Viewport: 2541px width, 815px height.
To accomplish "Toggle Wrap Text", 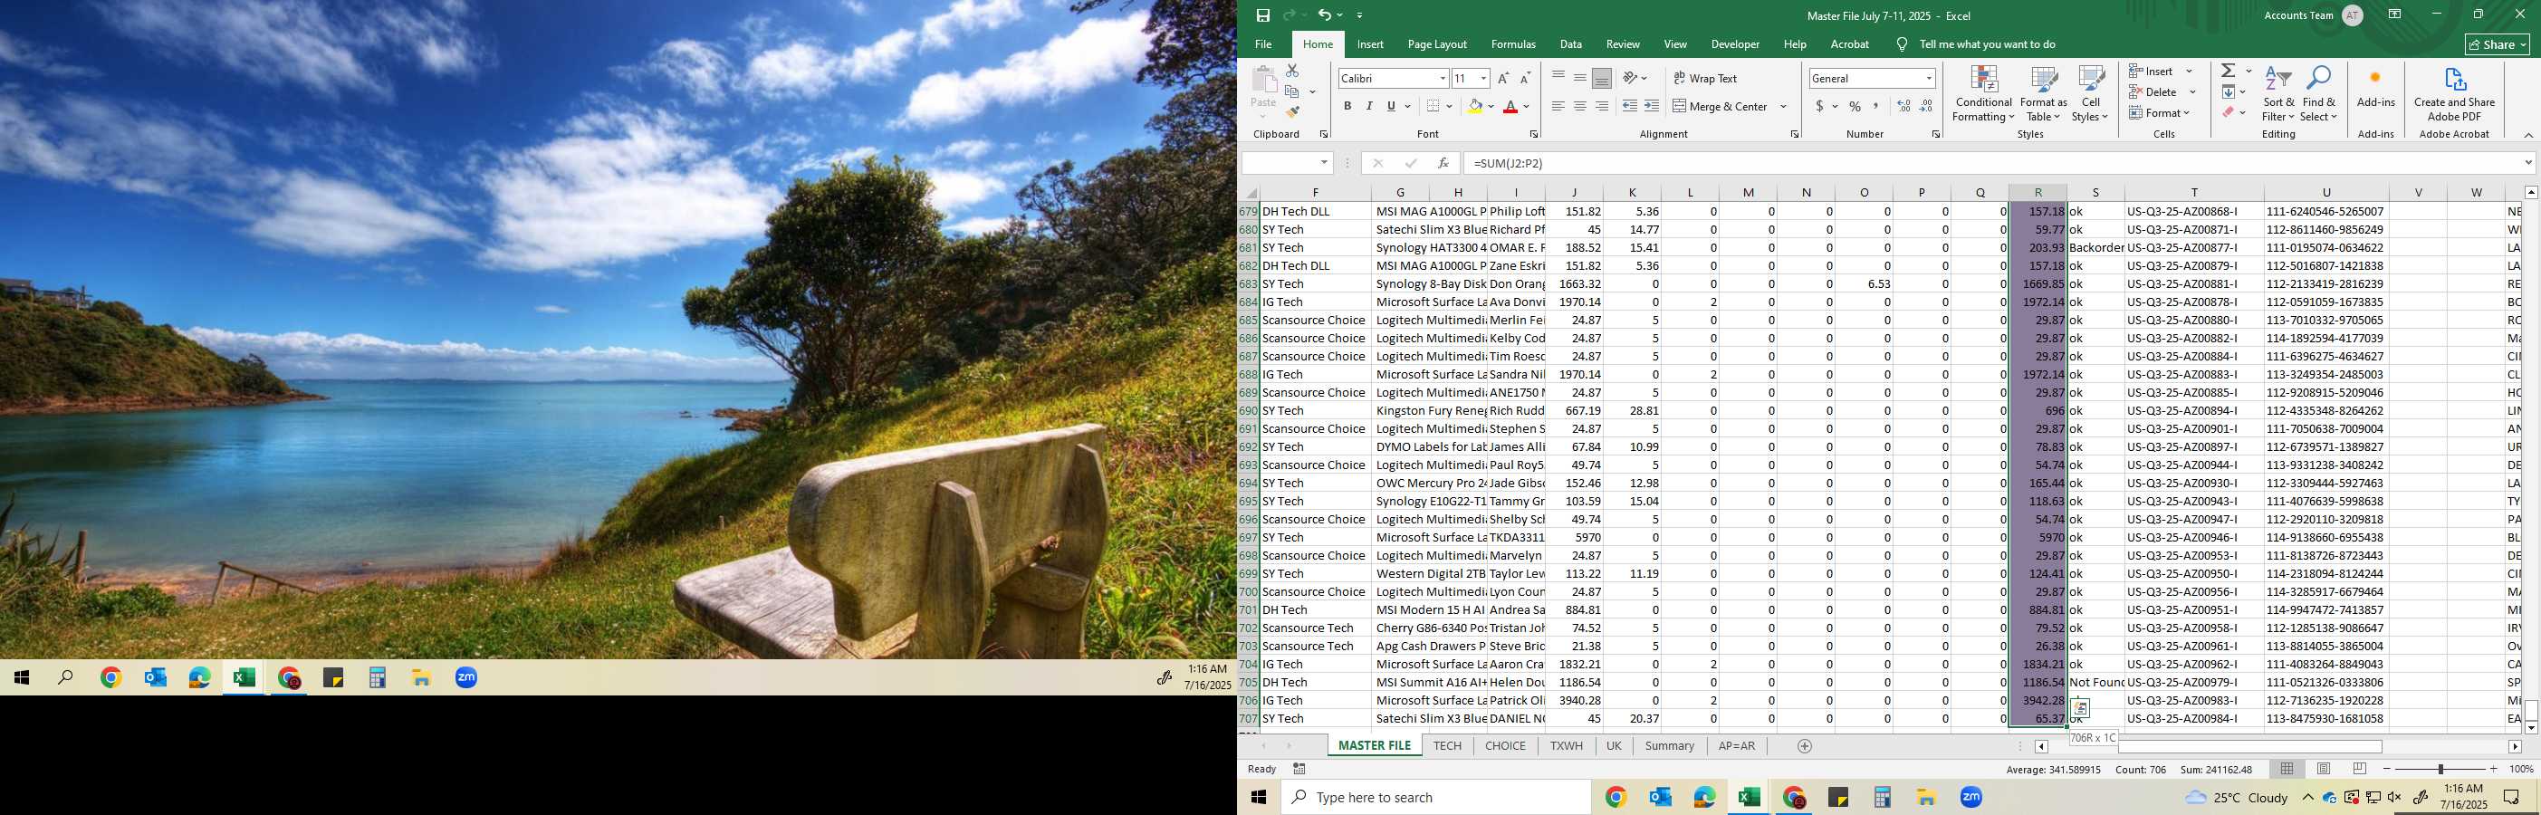I will [x=1705, y=78].
